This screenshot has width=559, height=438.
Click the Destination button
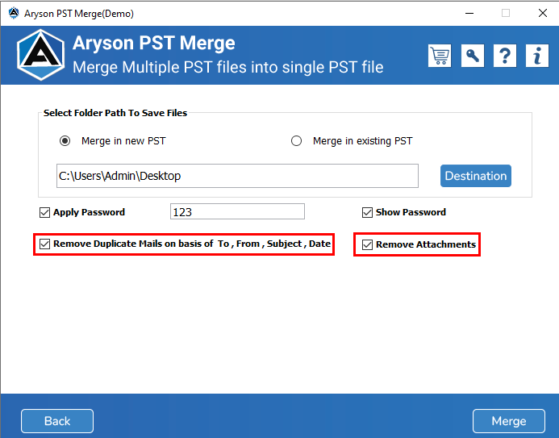(x=476, y=176)
